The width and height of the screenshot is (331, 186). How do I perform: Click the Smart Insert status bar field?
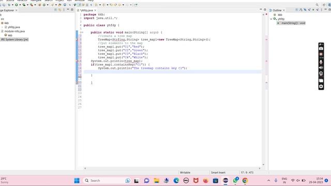[x=218, y=173]
